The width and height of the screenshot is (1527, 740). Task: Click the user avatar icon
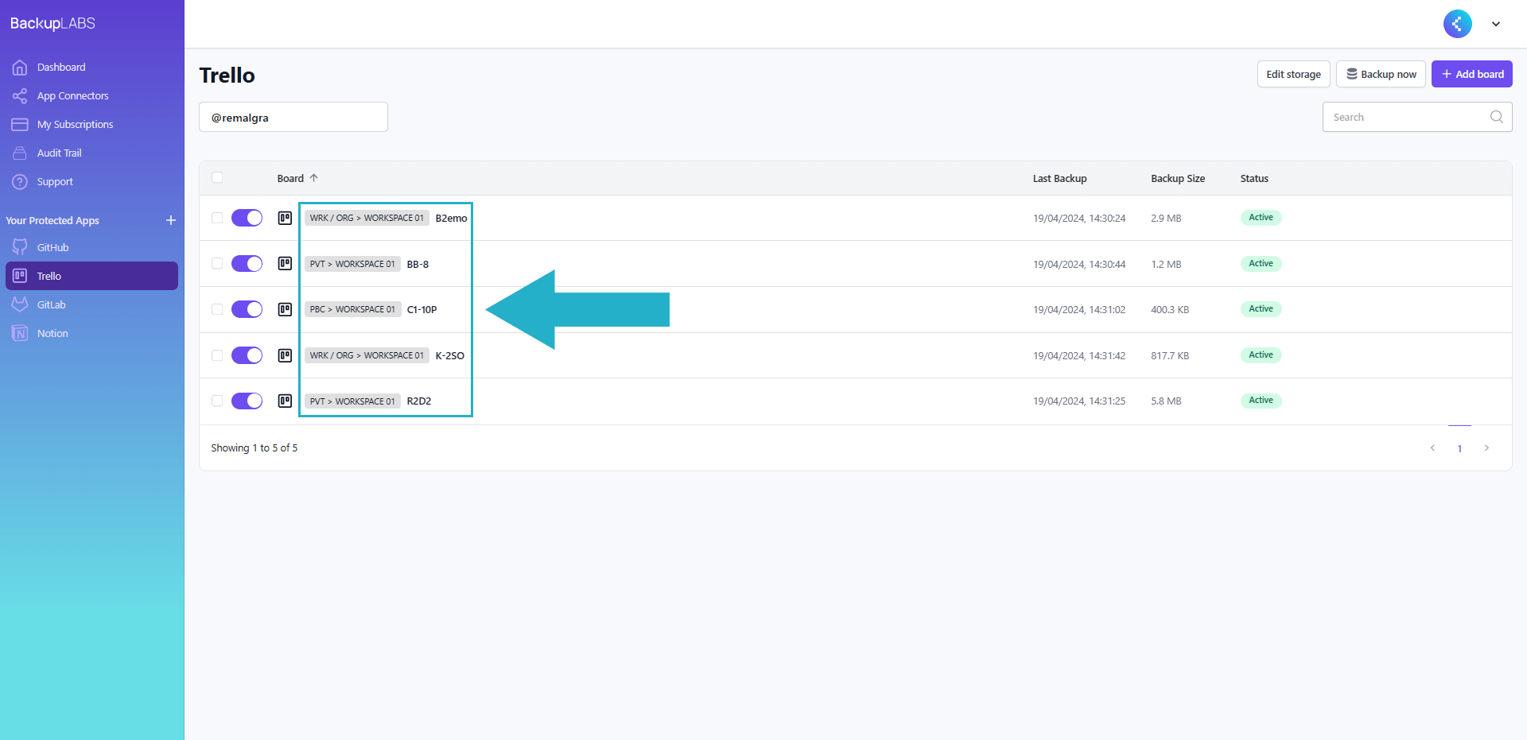point(1458,24)
